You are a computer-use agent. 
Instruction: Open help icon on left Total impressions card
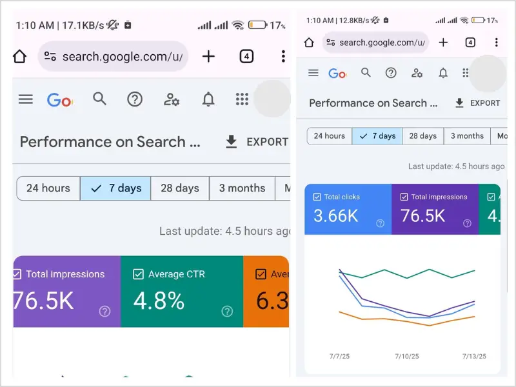(105, 311)
